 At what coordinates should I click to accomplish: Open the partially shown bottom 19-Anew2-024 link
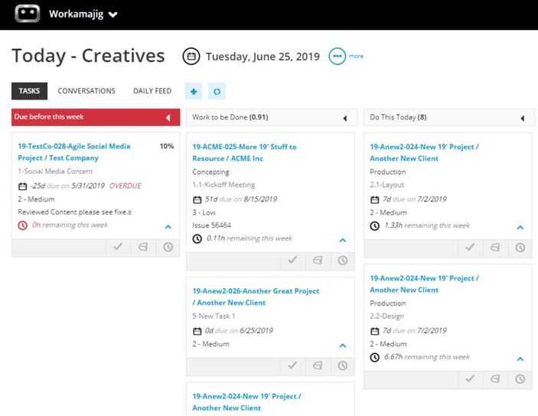pyautogui.click(x=246, y=402)
